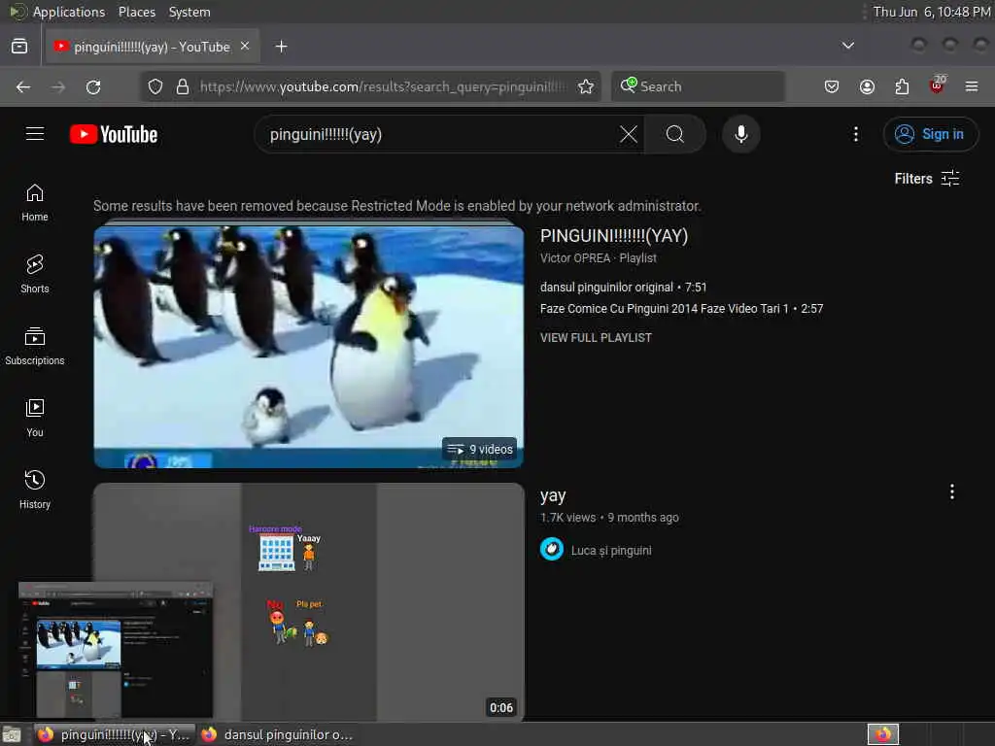Play Faze Comice Cu Pinguini 2014 video
This screenshot has height=746, width=995.
click(681, 309)
